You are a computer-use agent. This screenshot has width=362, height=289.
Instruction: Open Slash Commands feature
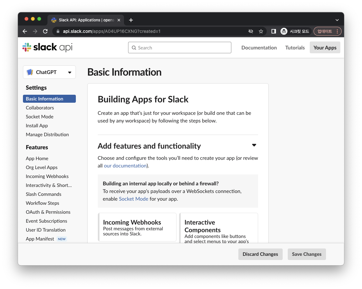click(43, 194)
